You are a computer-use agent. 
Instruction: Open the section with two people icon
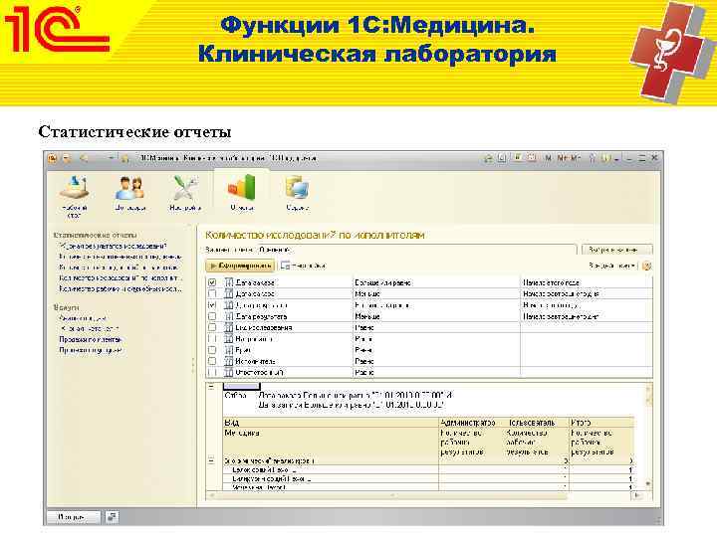coord(129,194)
